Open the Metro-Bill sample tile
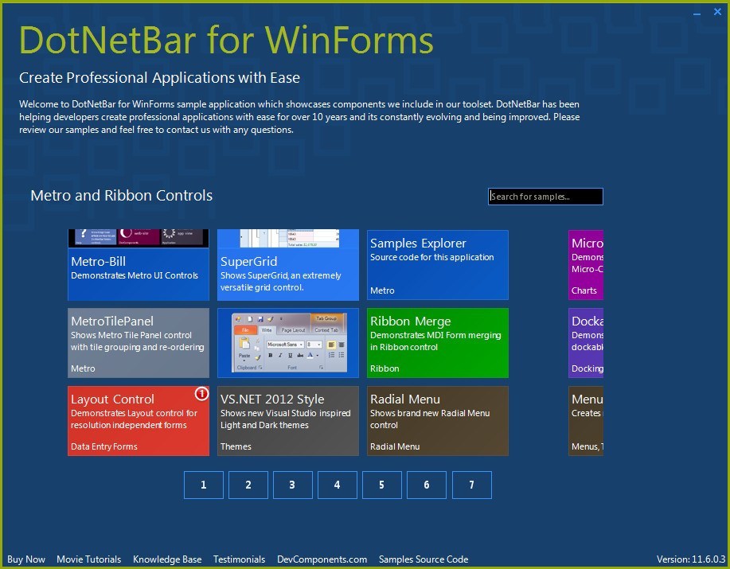730x569 pixels. tap(139, 265)
